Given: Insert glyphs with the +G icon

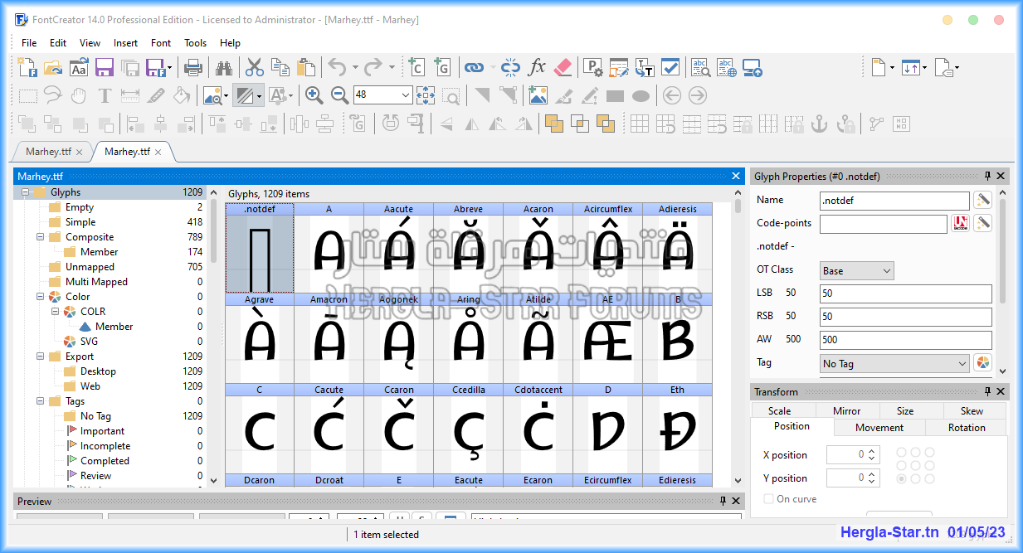Looking at the screenshot, I should (441, 68).
